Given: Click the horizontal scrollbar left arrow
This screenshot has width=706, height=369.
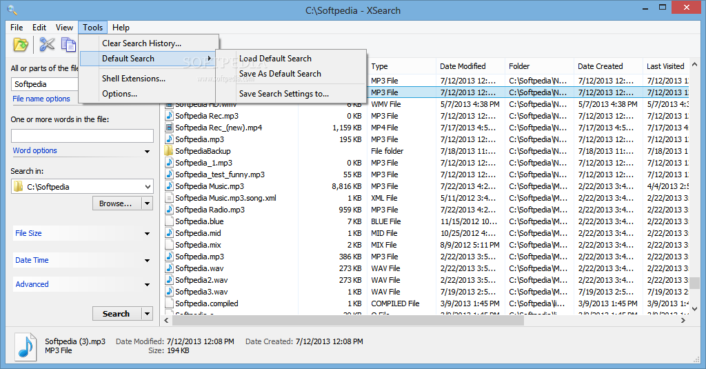Looking at the screenshot, I should (167, 320).
